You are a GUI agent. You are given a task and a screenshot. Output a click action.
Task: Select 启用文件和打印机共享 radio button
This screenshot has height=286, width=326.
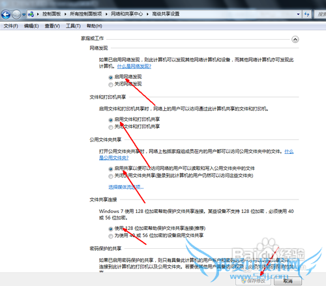point(111,120)
